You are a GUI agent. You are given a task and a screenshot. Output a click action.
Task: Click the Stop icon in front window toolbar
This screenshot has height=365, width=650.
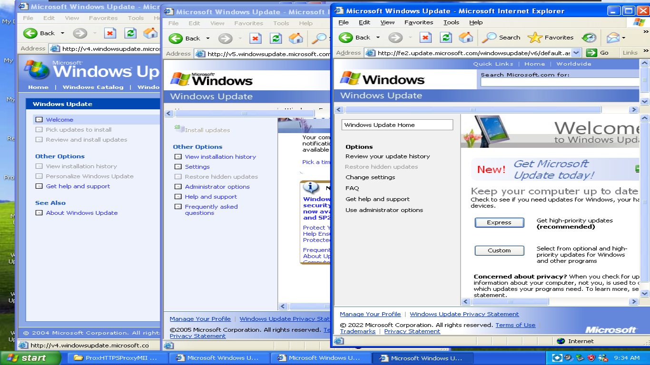point(425,38)
